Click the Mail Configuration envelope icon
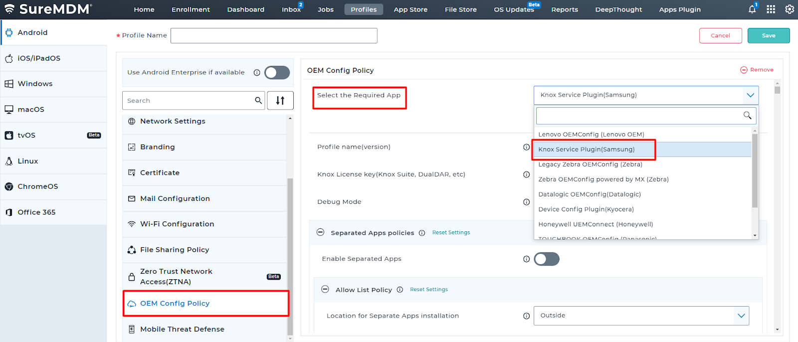This screenshot has width=798, height=342. (132, 198)
